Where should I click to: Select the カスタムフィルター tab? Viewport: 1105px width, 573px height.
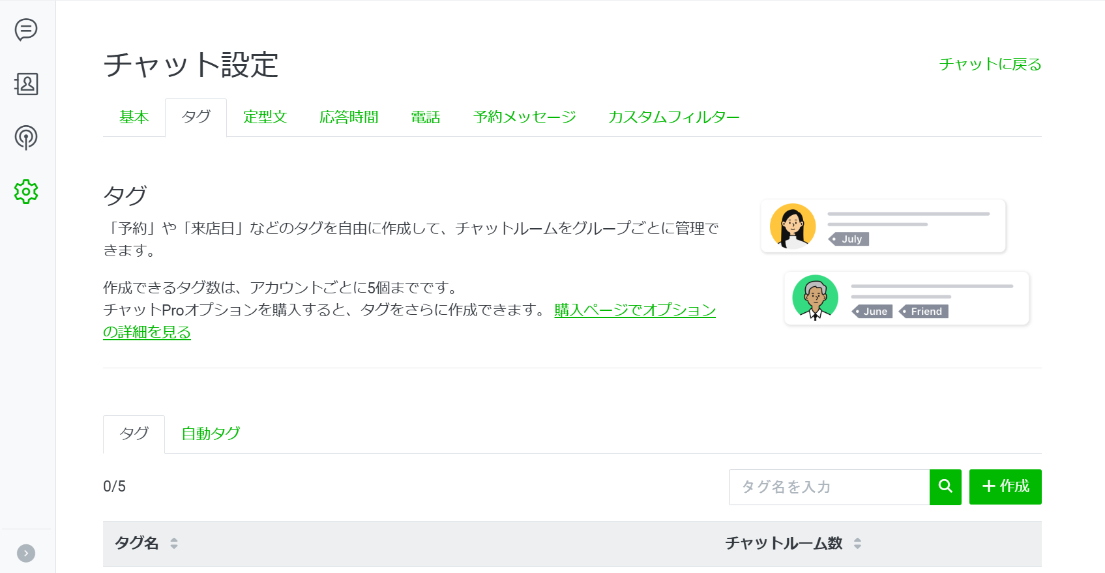click(673, 117)
